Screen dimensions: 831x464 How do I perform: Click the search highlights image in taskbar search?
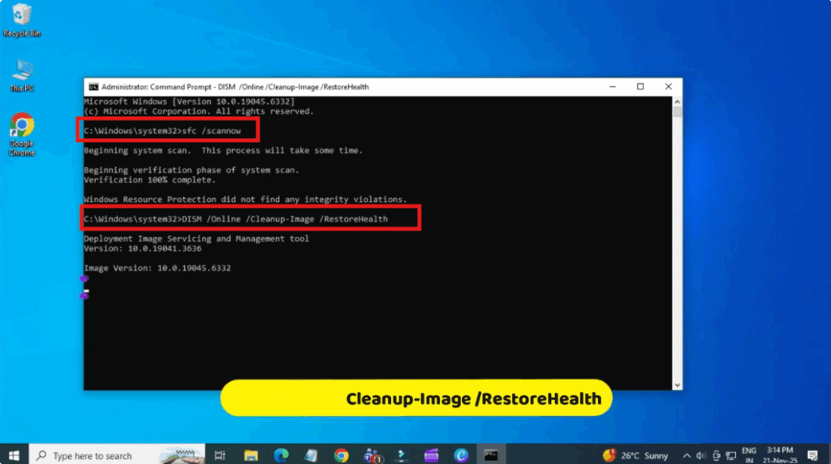[x=182, y=455]
